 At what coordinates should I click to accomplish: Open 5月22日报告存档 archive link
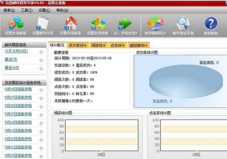coord(18,139)
